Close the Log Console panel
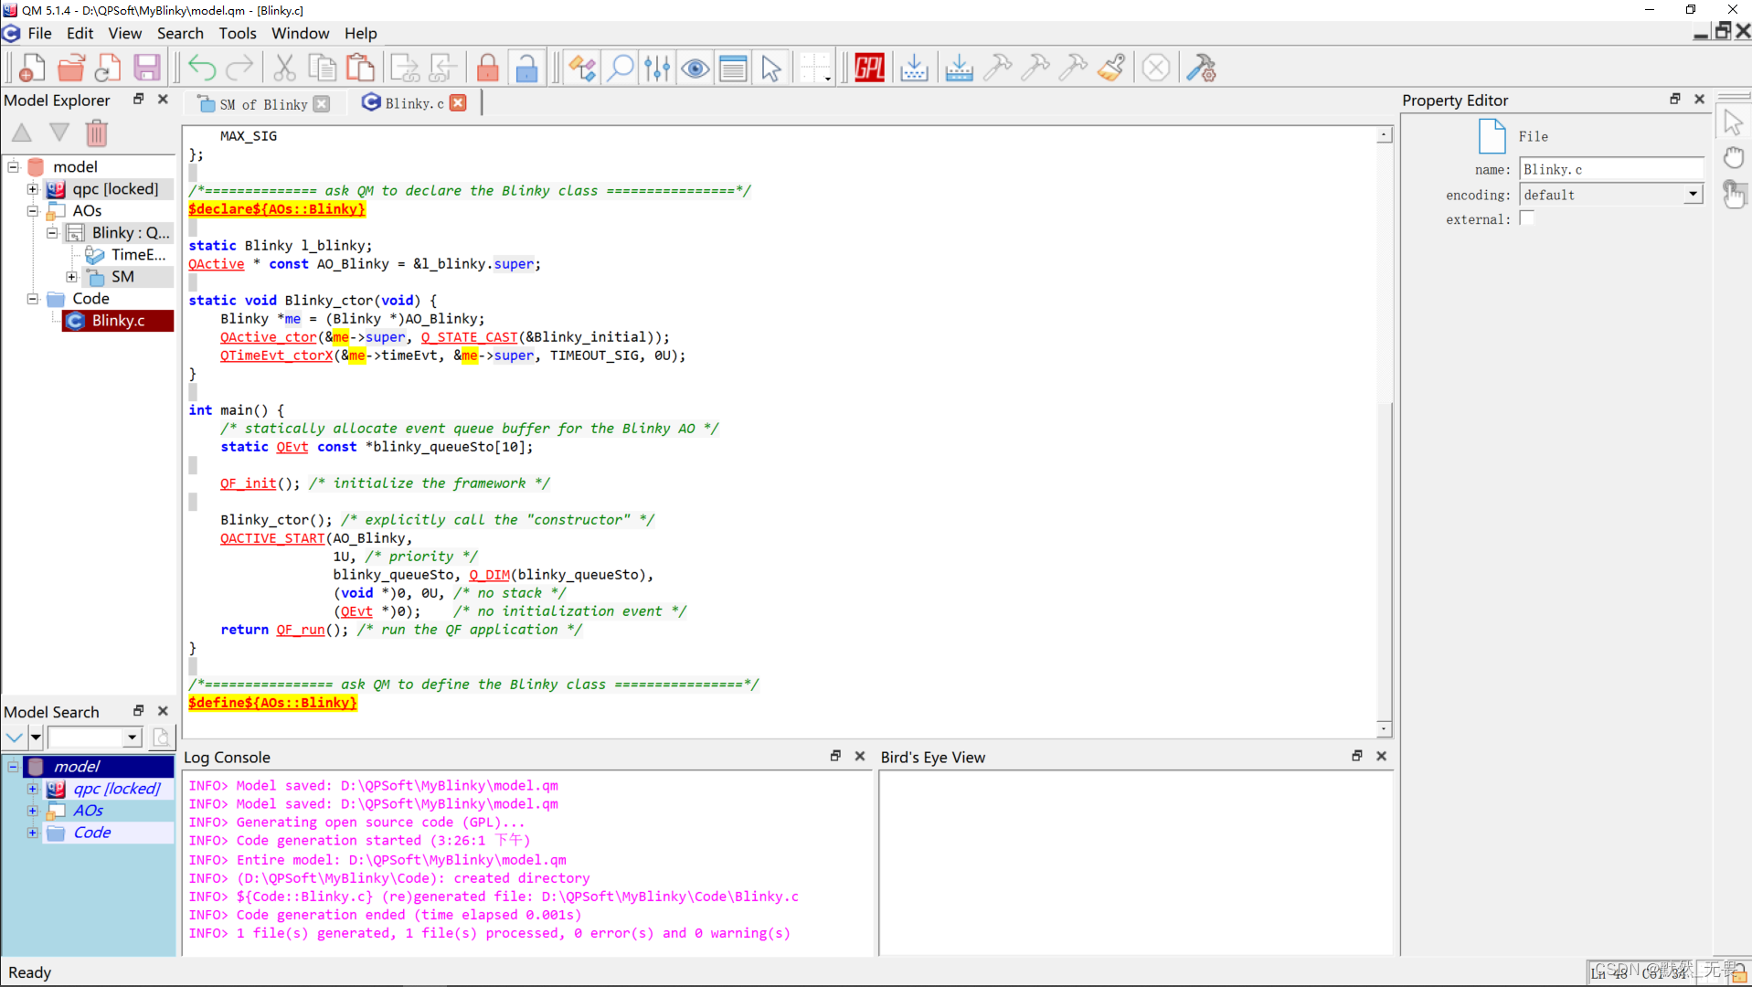1752x987 pixels. 859,756
